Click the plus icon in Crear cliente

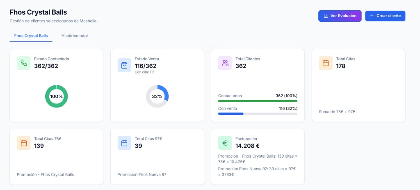click(372, 16)
